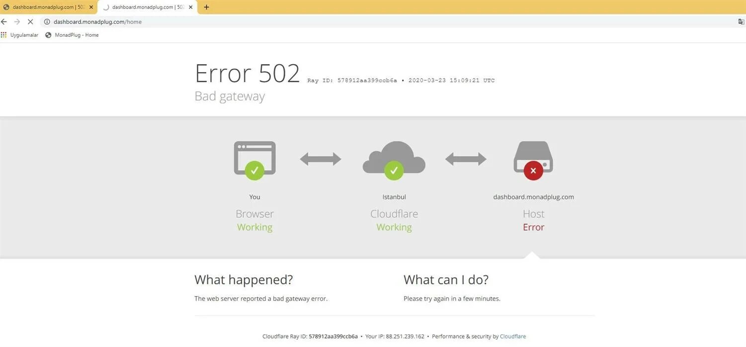Click the address bar URL field
Screen dimensions: 746x347
pos(388,22)
